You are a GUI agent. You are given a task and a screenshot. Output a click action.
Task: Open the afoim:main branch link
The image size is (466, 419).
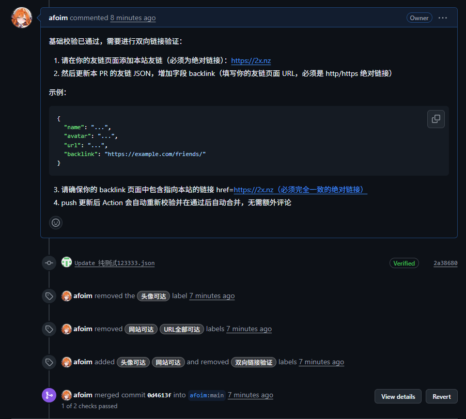coord(207,395)
